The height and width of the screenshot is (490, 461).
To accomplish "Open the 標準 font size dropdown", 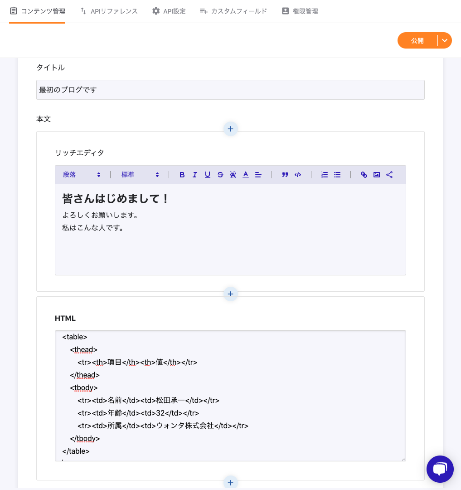I will pos(140,175).
